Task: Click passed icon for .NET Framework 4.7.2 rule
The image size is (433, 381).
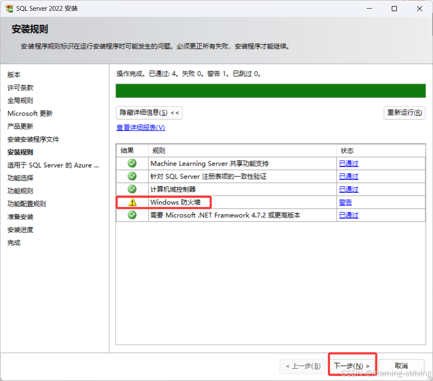Action: point(132,215)
